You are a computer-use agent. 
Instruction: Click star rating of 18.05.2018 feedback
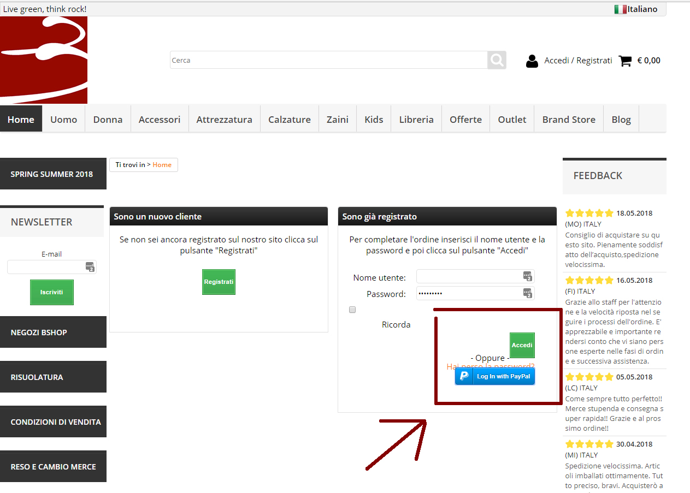[x=589, y=213]
